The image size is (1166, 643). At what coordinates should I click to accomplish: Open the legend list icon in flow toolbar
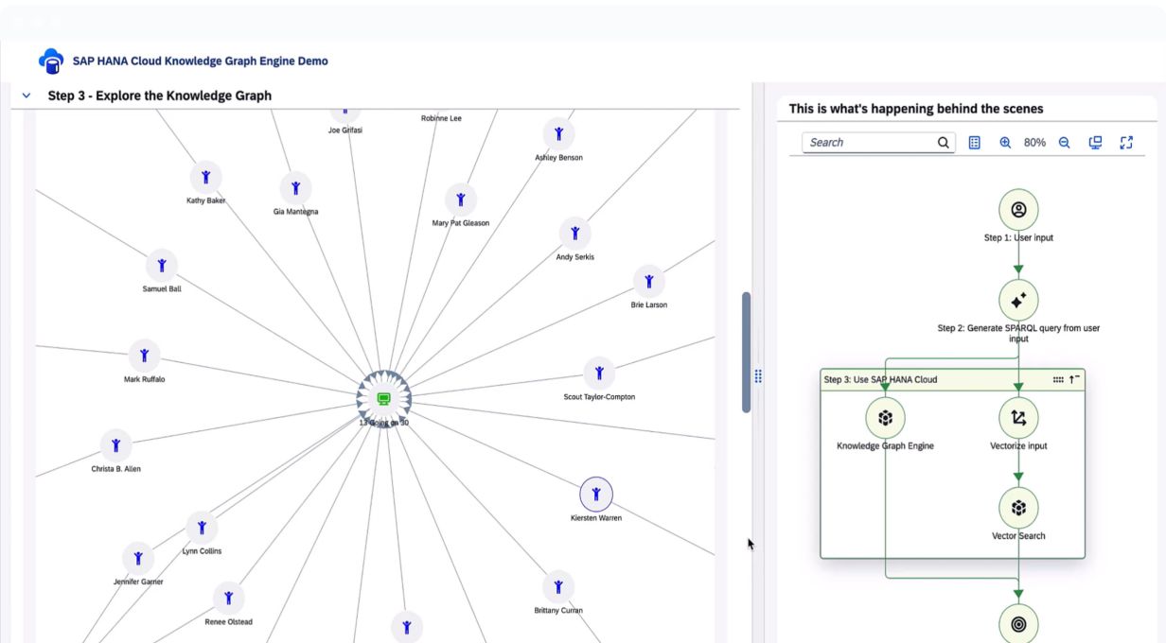tap(975, 143)
